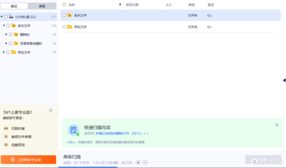Screen dimensions: 286x168
Task: Tick the 丢失文件 checkbox in sidebar tree
Action: pyautogui.click(x=8, y=25)
